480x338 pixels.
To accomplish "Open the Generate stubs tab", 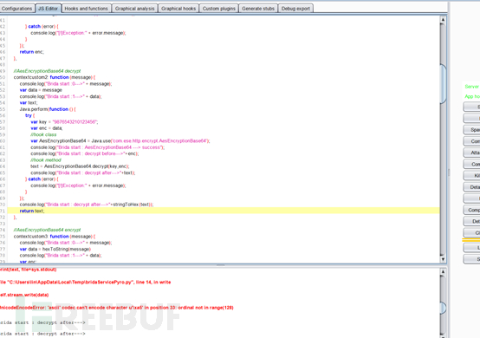I will pos(258,9).
